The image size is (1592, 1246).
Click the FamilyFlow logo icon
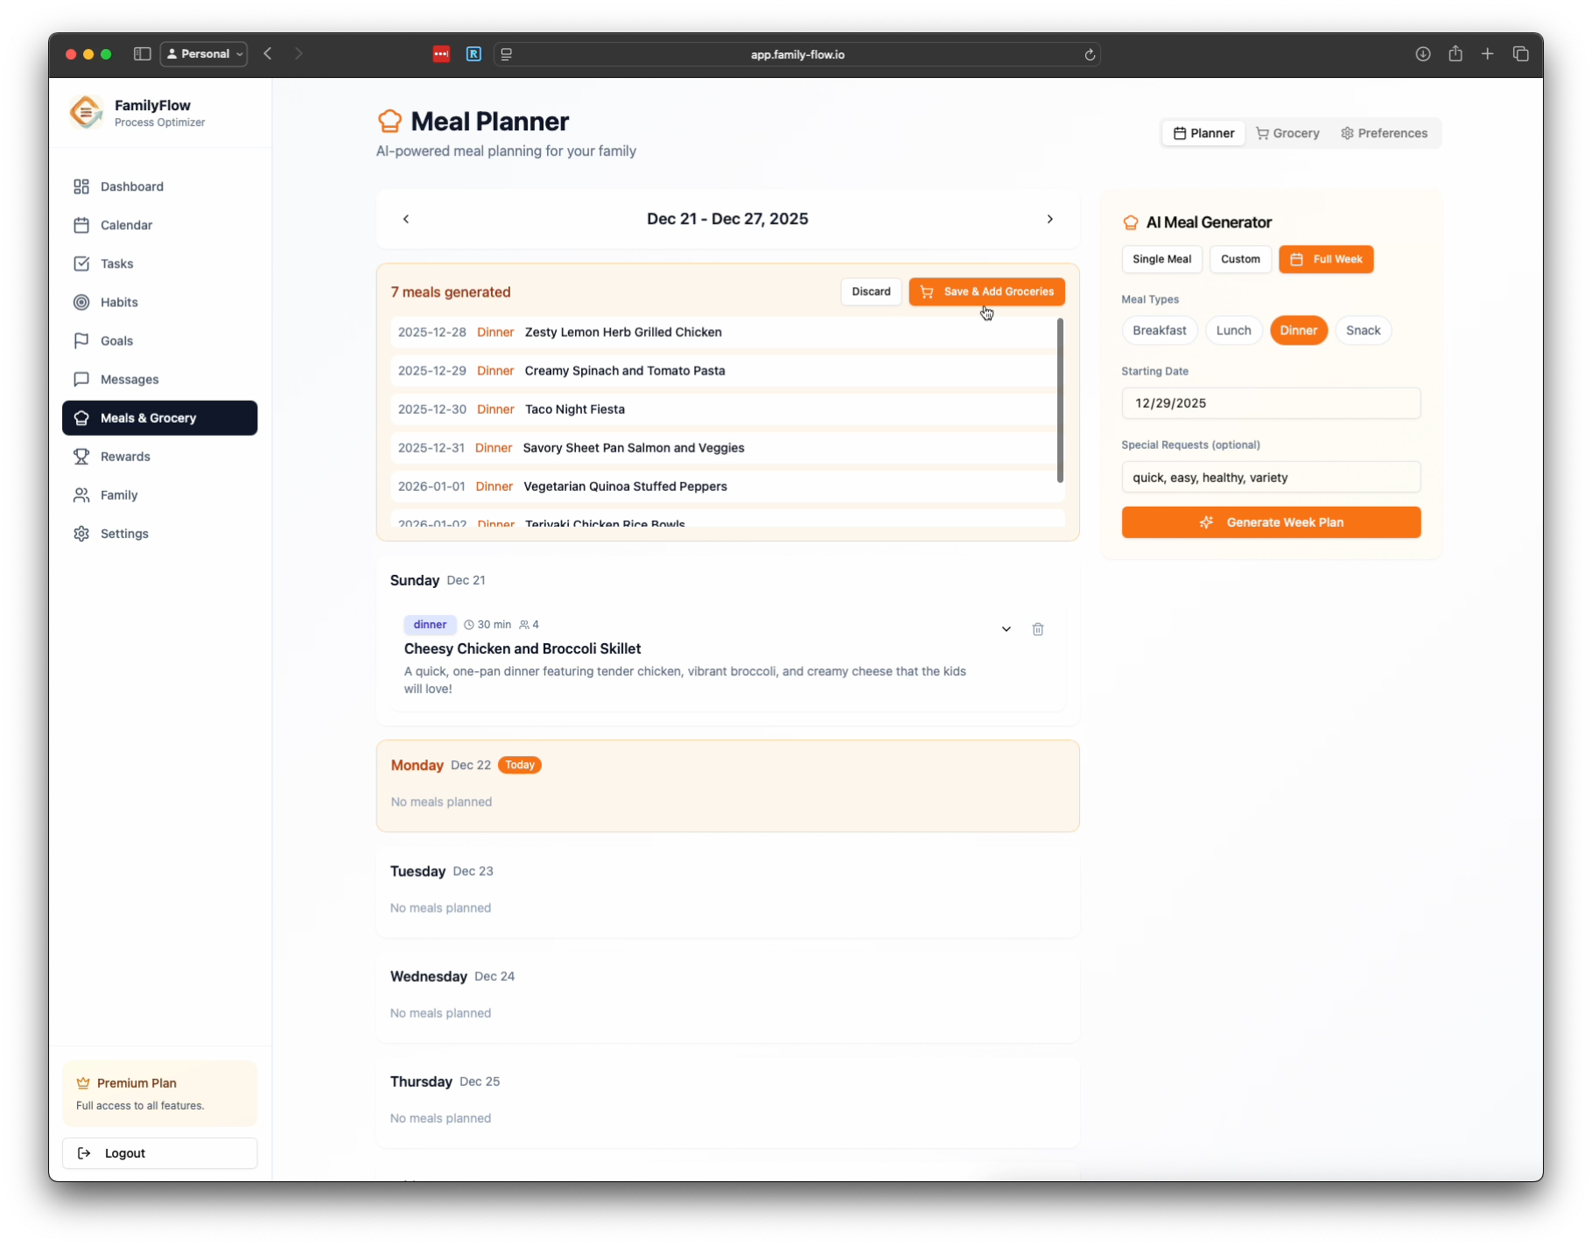point(86,112)
